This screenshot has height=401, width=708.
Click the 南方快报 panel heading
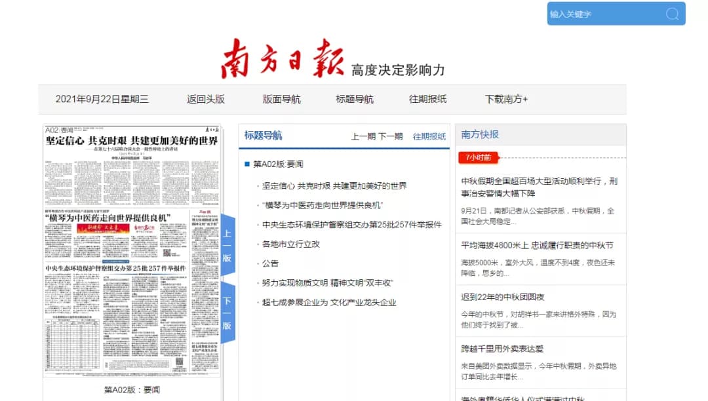(480, 134)
